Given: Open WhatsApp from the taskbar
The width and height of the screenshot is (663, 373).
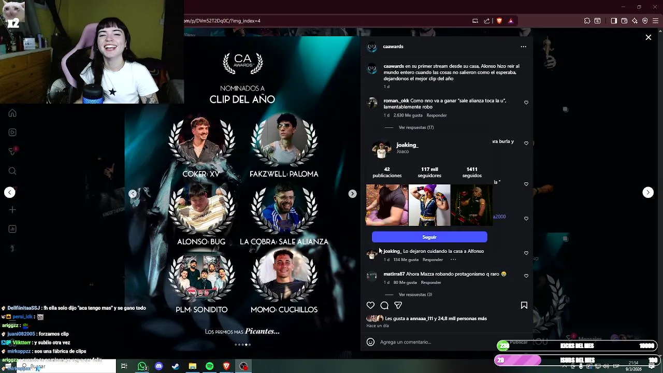Looking at the screenshot, I should pos(142,366).
